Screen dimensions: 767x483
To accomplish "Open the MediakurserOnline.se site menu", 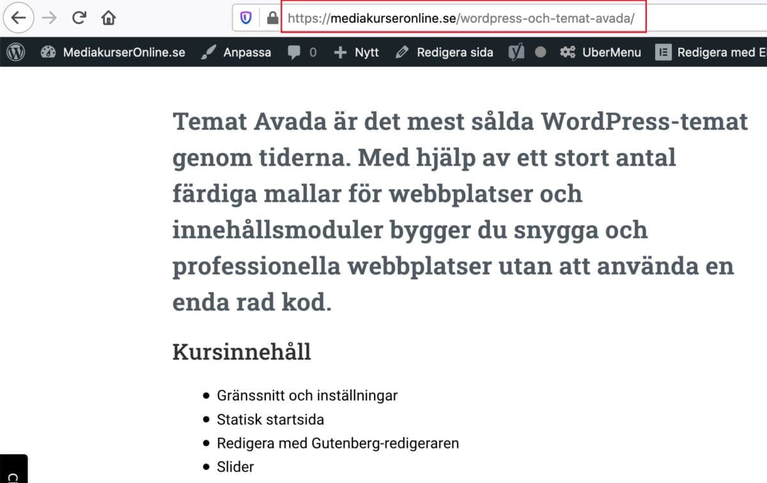I will [x=113, y=52].
